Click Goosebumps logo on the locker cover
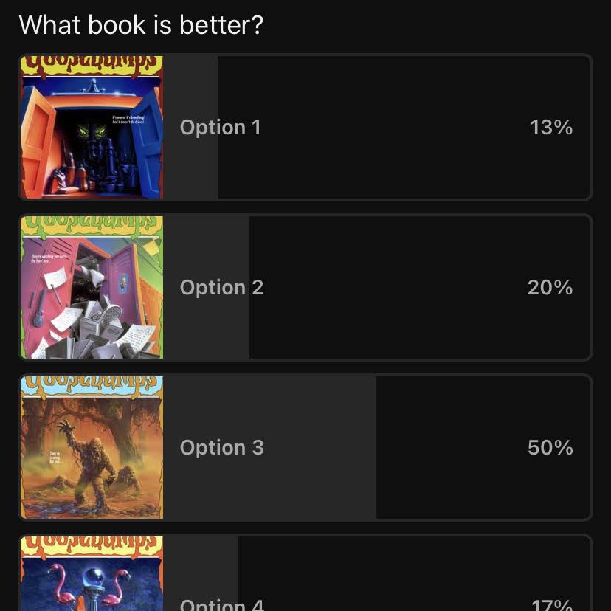The image size is (611, 611). (92, 226)
